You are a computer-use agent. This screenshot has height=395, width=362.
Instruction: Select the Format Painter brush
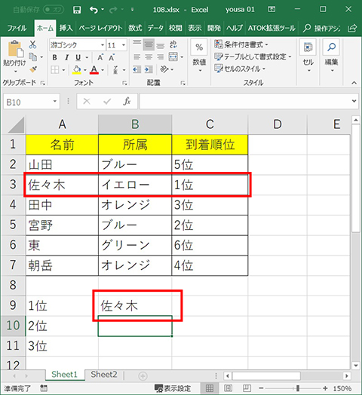click(x=33, y=69)
